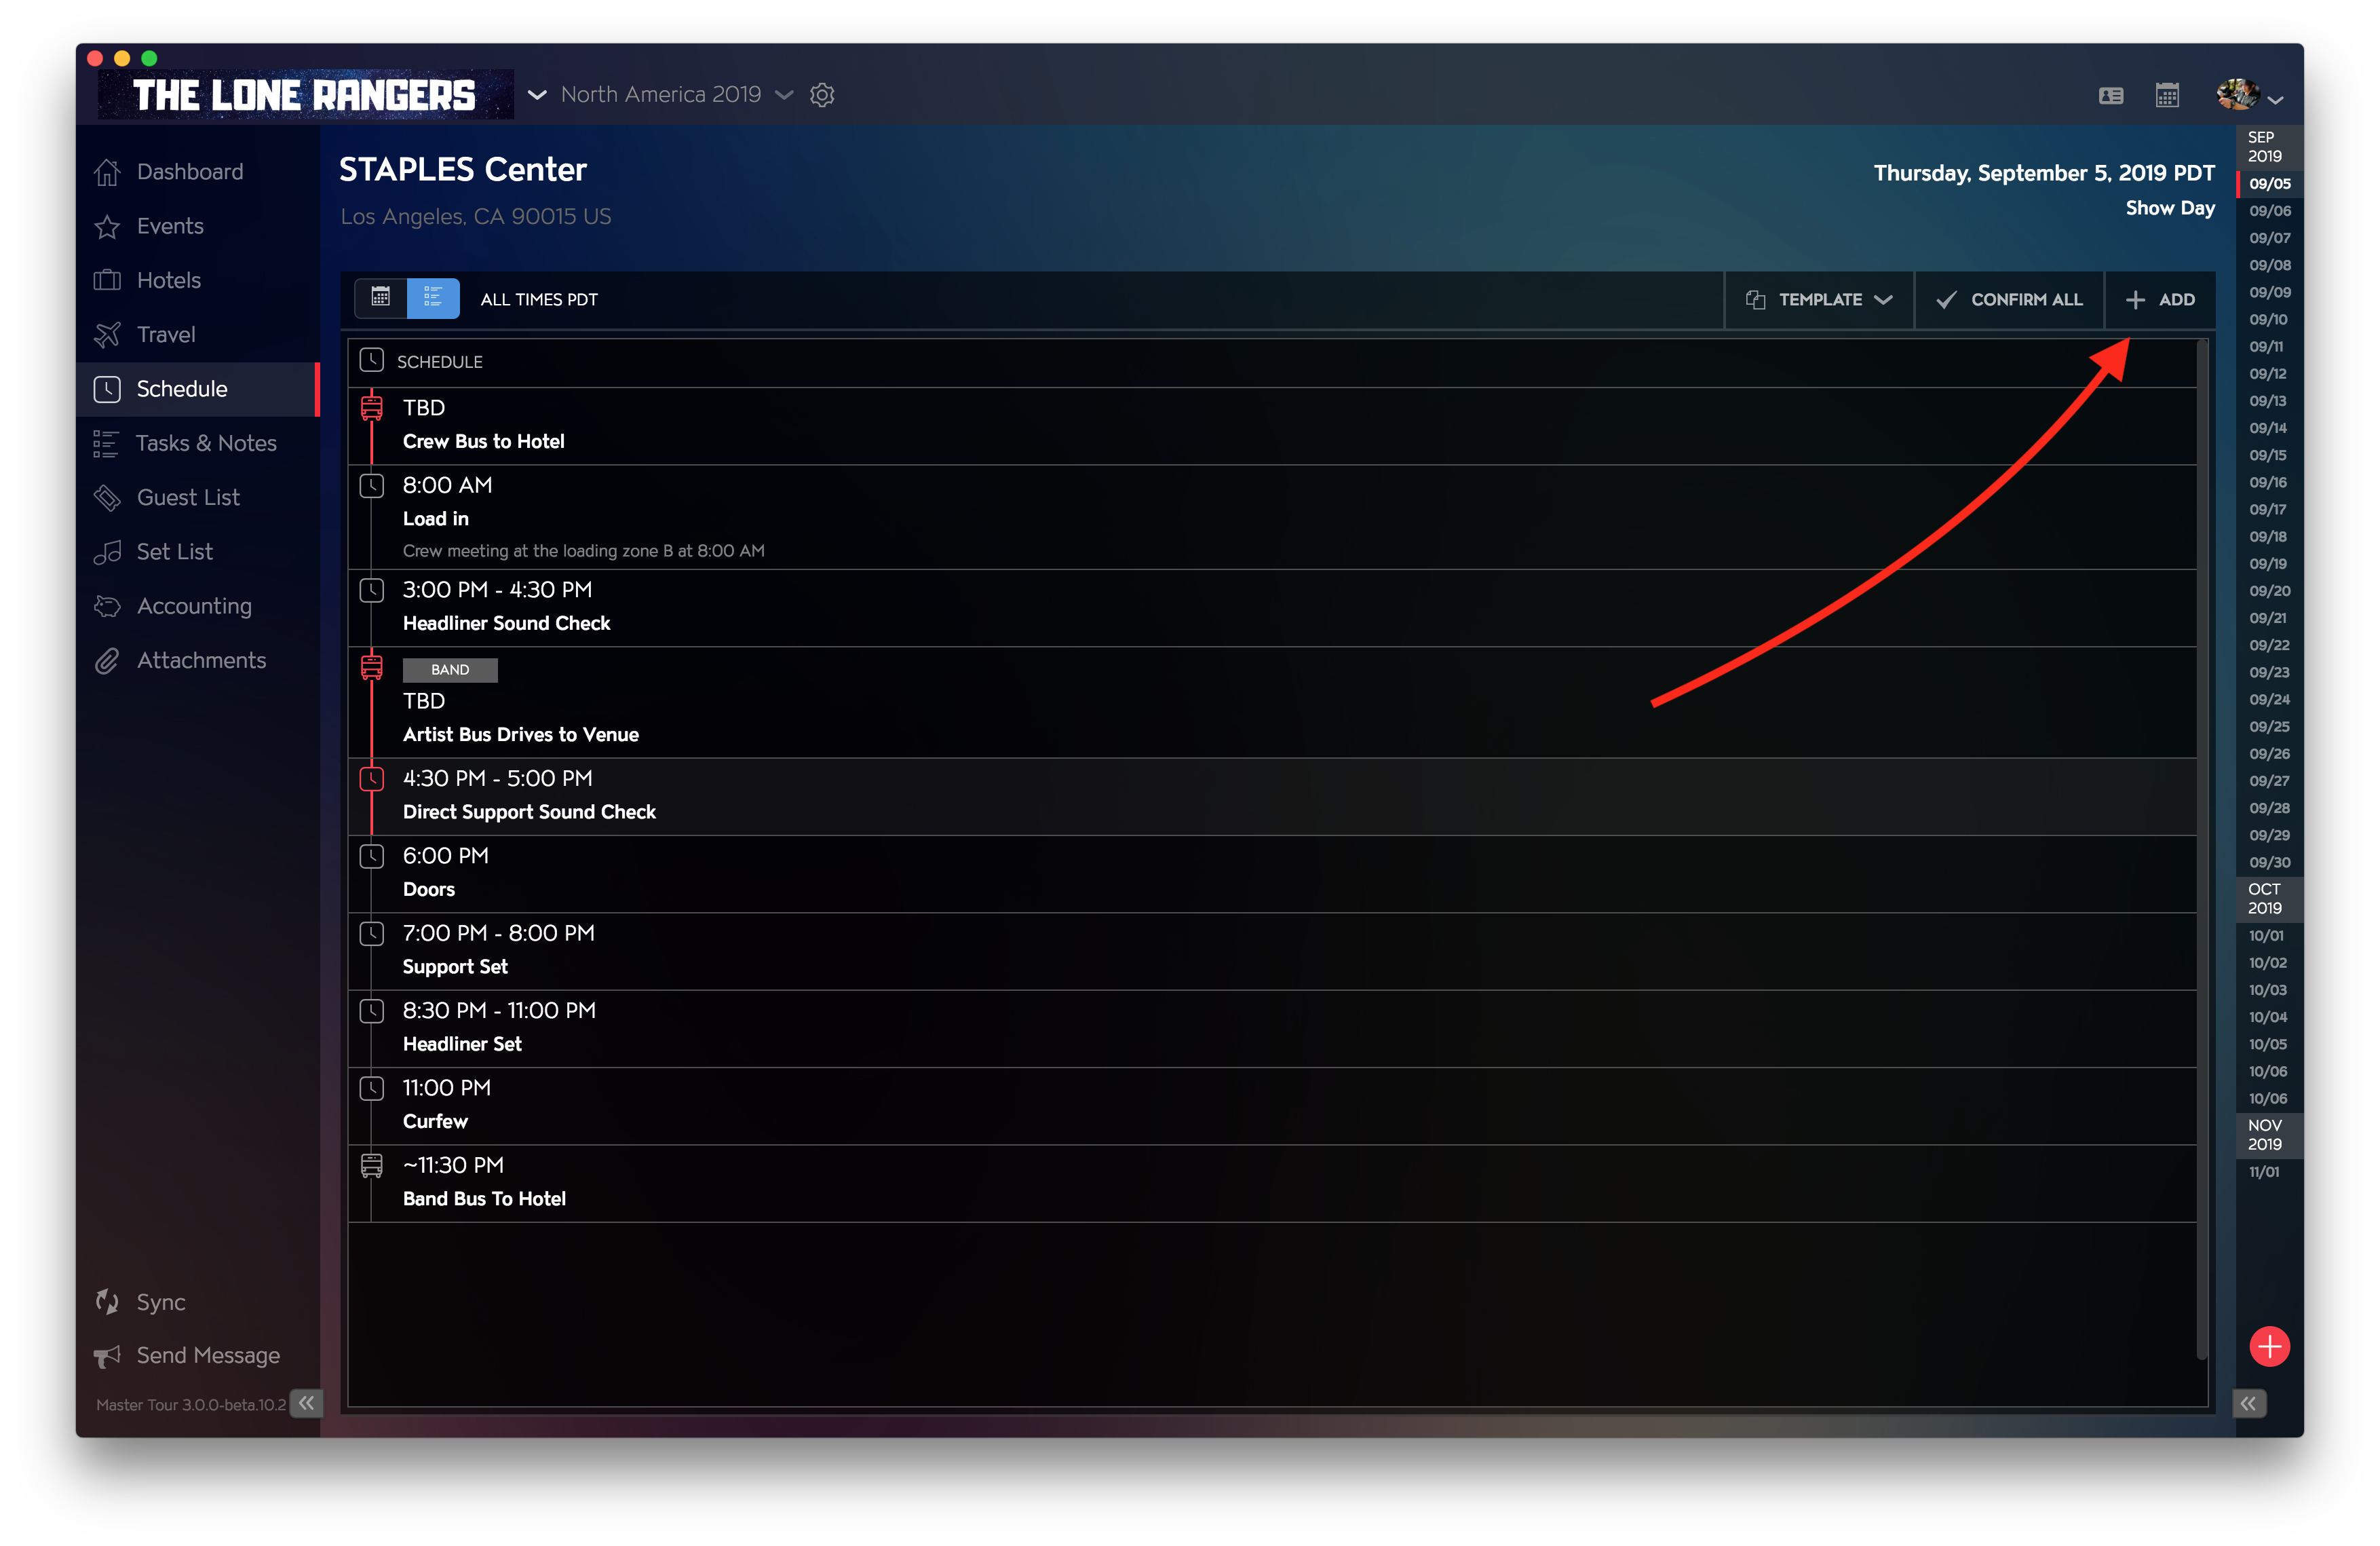Click bus icon of Band Bus To Hotel
The height and width of the screenshot is (1546, 2380).
tap(372, 1166)
